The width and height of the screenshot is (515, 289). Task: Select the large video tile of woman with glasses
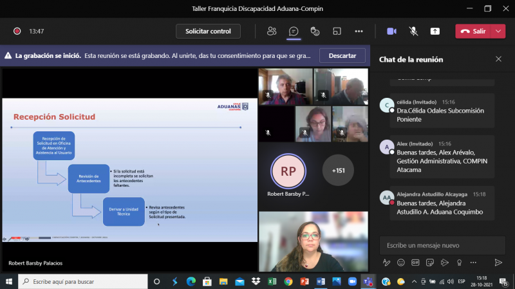[x=314, y=241]
